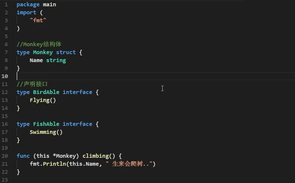Click the 'Name' field on line 8
The width and height of the screenshot is (295, 183).
[36, 60]
